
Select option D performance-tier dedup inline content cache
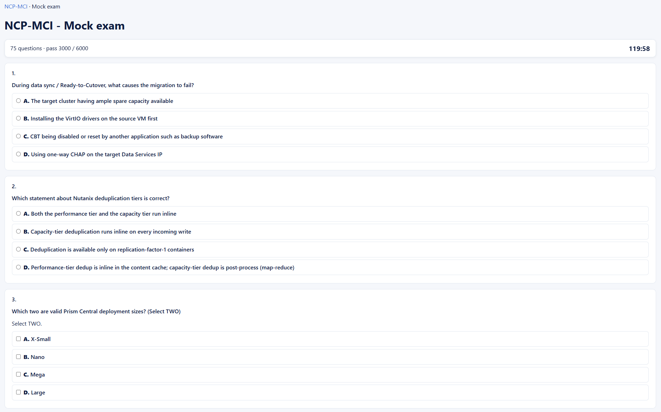tap(19, 267)
